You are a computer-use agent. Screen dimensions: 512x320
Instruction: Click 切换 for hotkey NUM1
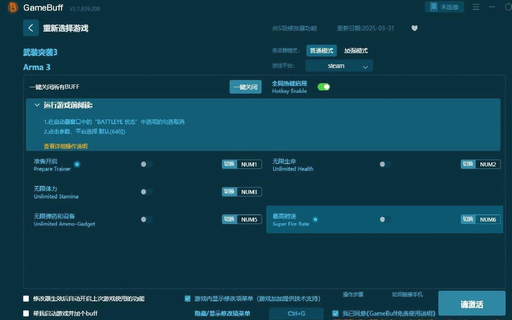230,164
